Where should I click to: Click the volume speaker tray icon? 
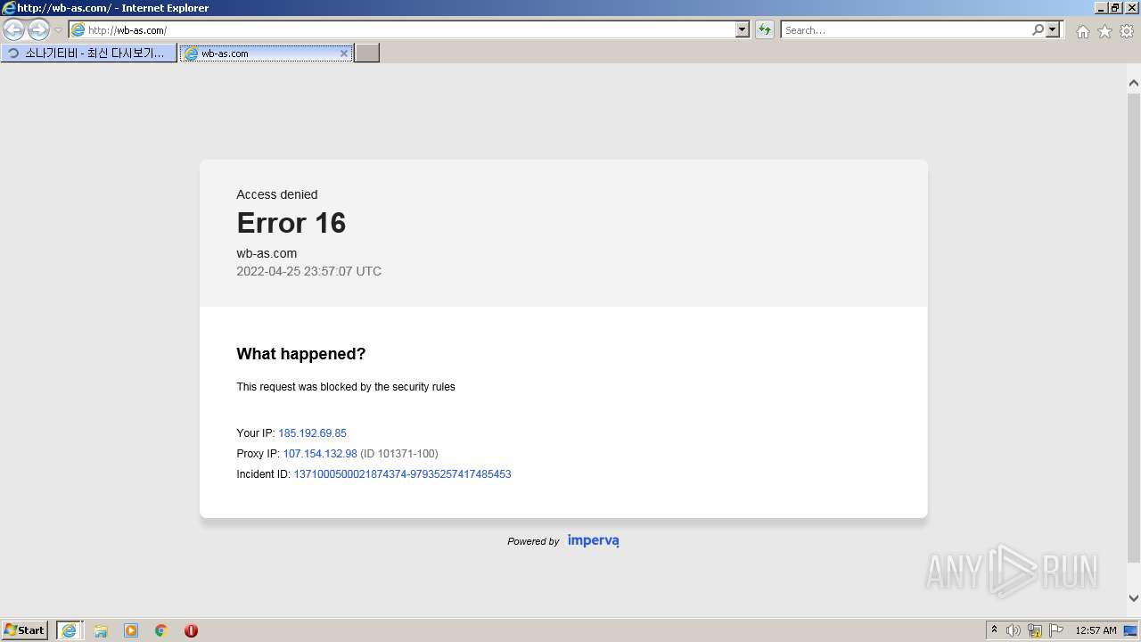[1013, 630]
